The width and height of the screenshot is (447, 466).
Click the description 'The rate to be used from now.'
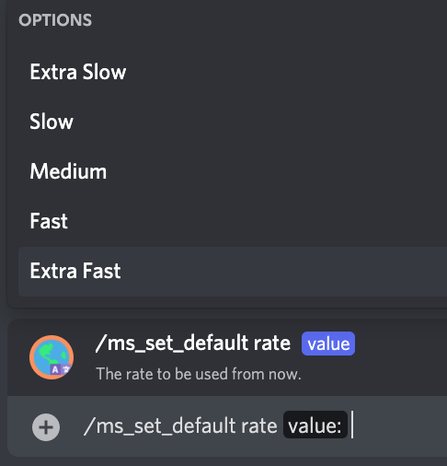pyautogui.click(x=199, y=374)
